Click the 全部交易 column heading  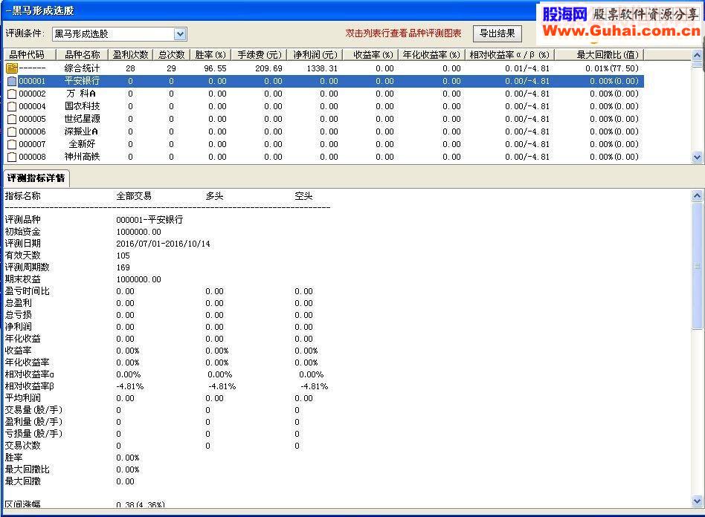click(134, 196)
